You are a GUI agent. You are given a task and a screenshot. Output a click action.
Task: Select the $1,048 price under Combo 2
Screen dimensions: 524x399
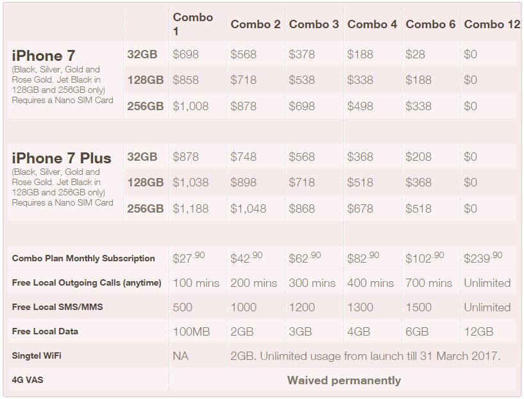(x=248, y=209)
